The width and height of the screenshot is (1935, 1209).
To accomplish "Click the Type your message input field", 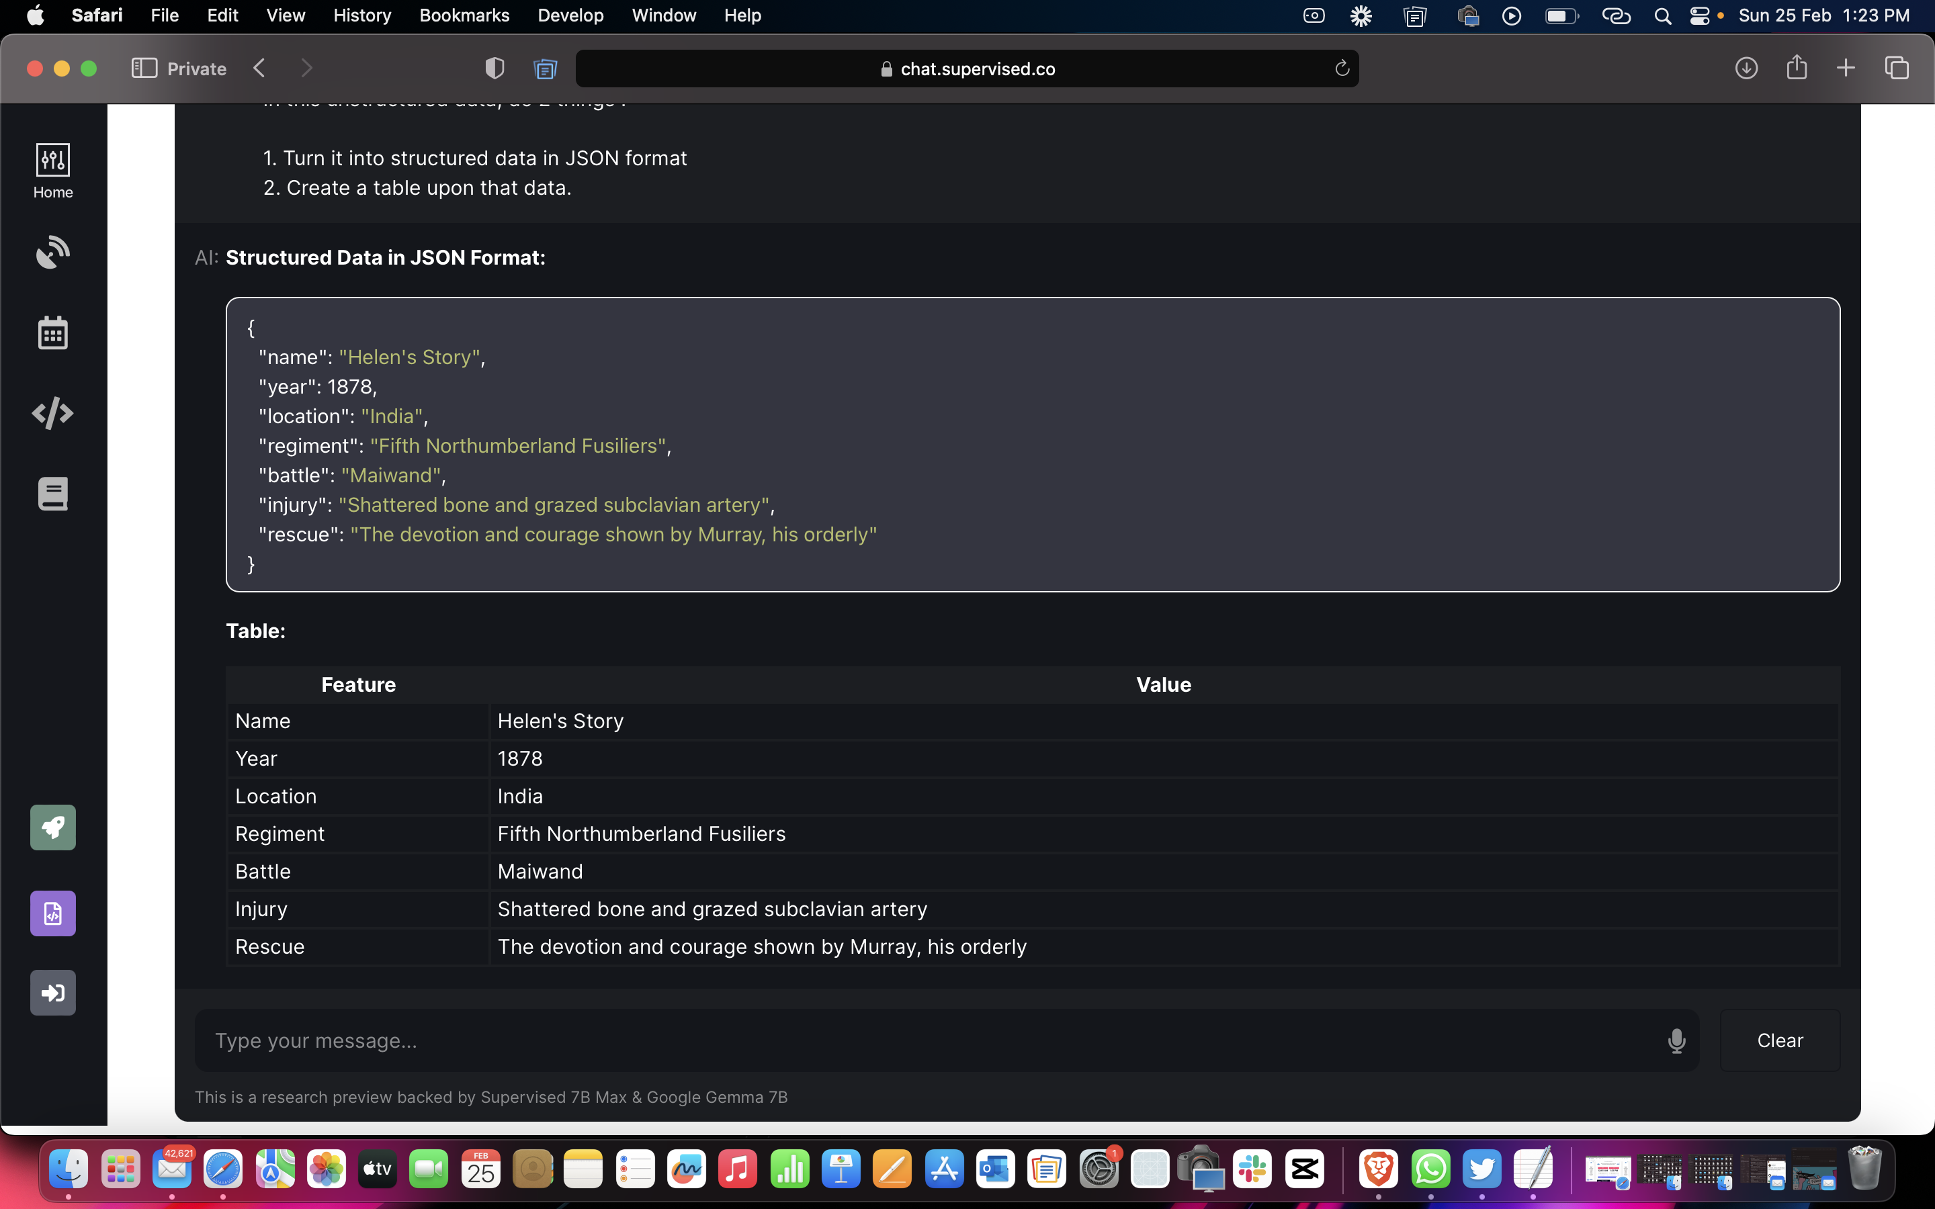I will click(x=927, y=1040).
